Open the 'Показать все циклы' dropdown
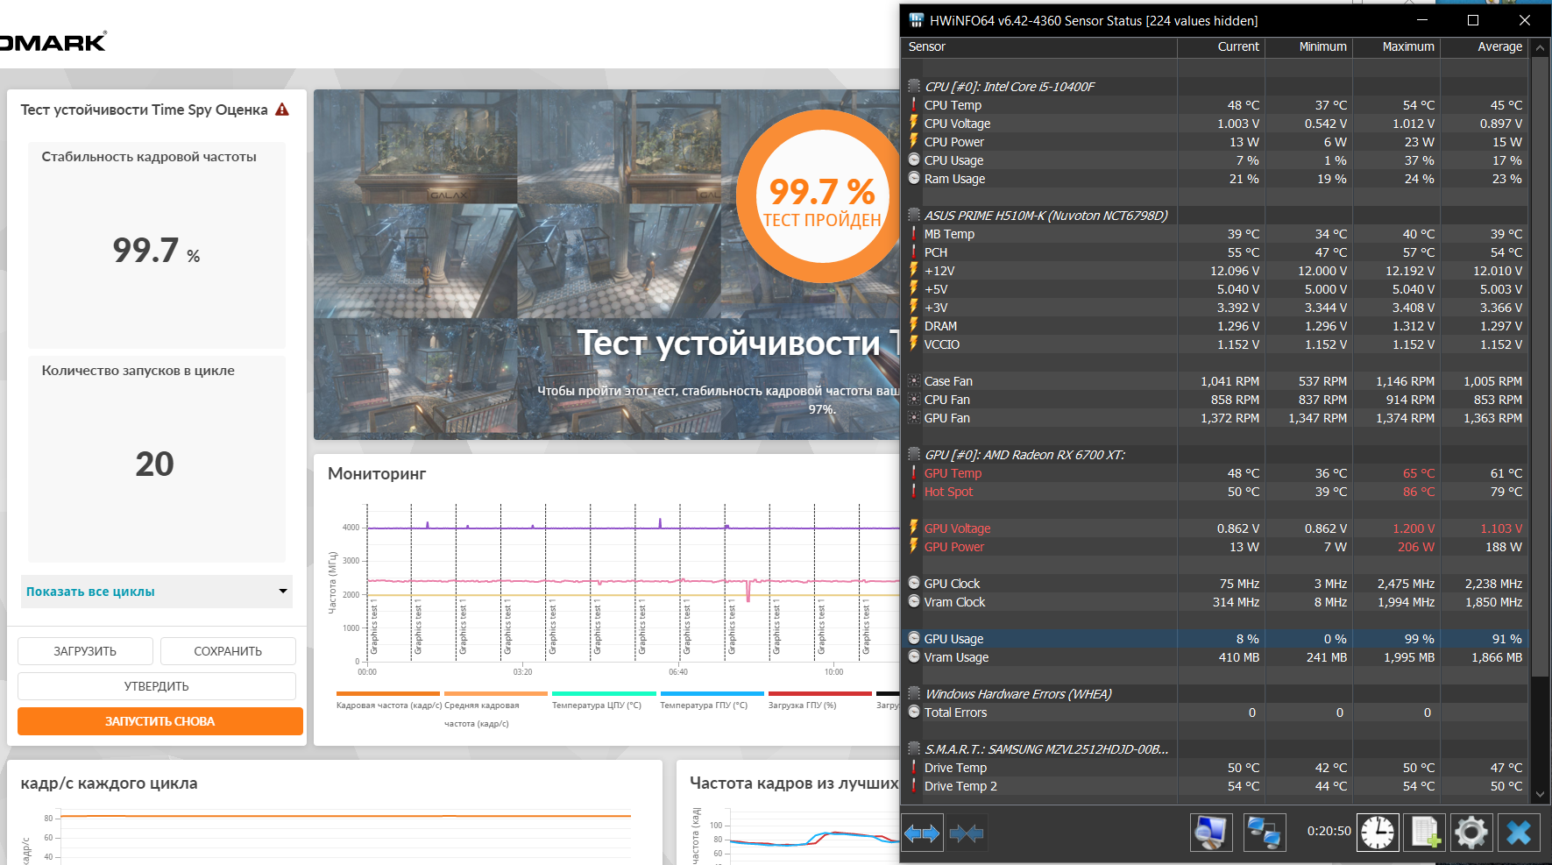This screenshot has width=1552, height=865. coord(157,592)
